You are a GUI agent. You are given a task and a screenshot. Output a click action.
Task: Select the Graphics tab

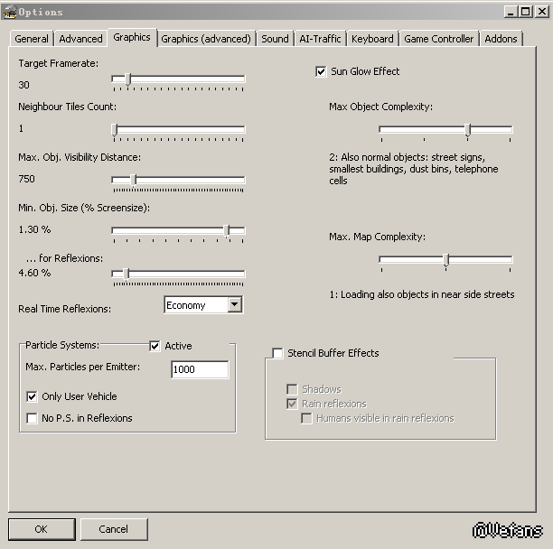coord(132,37)
